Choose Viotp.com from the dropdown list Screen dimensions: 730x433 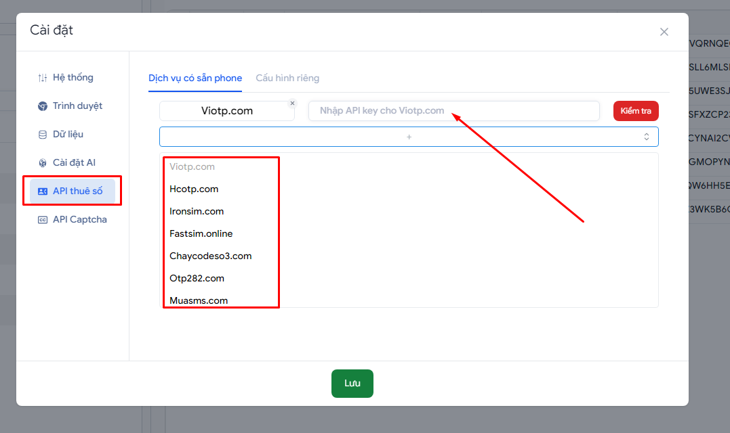tap(192, 167)
